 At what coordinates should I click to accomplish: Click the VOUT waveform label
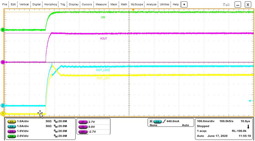pos(103,39)
